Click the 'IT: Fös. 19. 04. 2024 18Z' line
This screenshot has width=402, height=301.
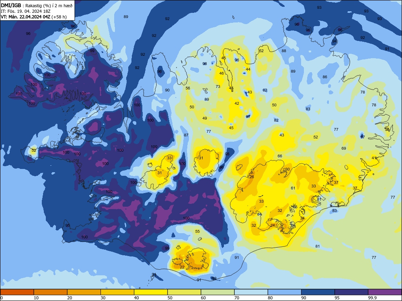(x=26, y=11)
